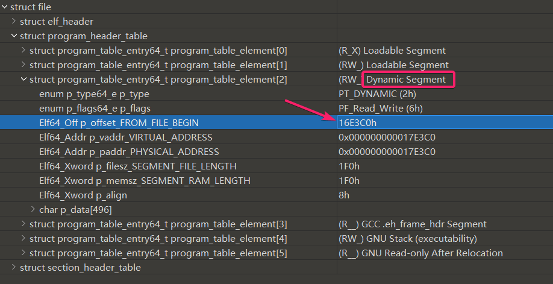Expand program_table_element[4] entry
The height and width of the screenshot is (284, 553).
23,239
